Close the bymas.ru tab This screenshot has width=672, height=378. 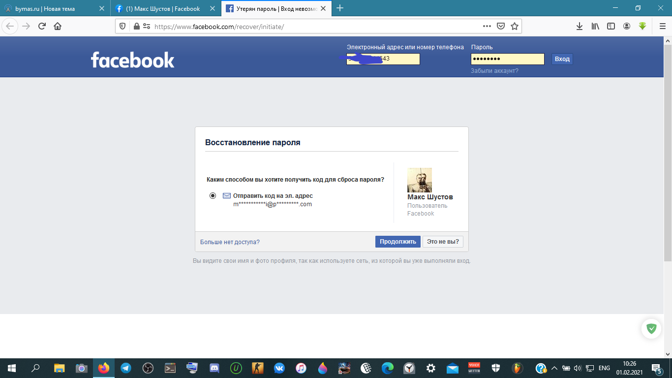click(x=101, y=8)
